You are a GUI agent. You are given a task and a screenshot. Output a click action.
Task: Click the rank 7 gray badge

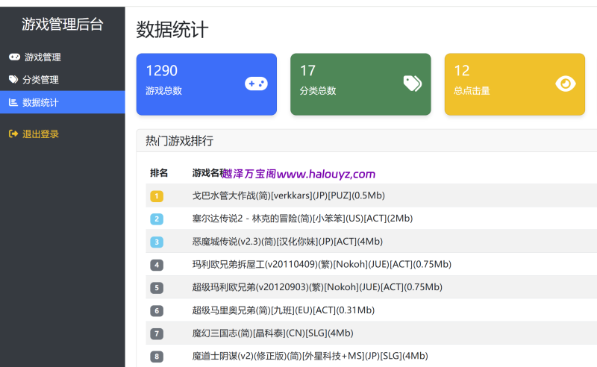157,333
